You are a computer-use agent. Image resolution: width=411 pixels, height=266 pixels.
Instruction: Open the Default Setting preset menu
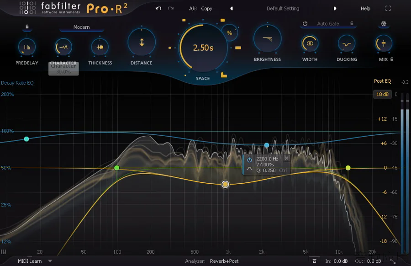pos(283,8)
